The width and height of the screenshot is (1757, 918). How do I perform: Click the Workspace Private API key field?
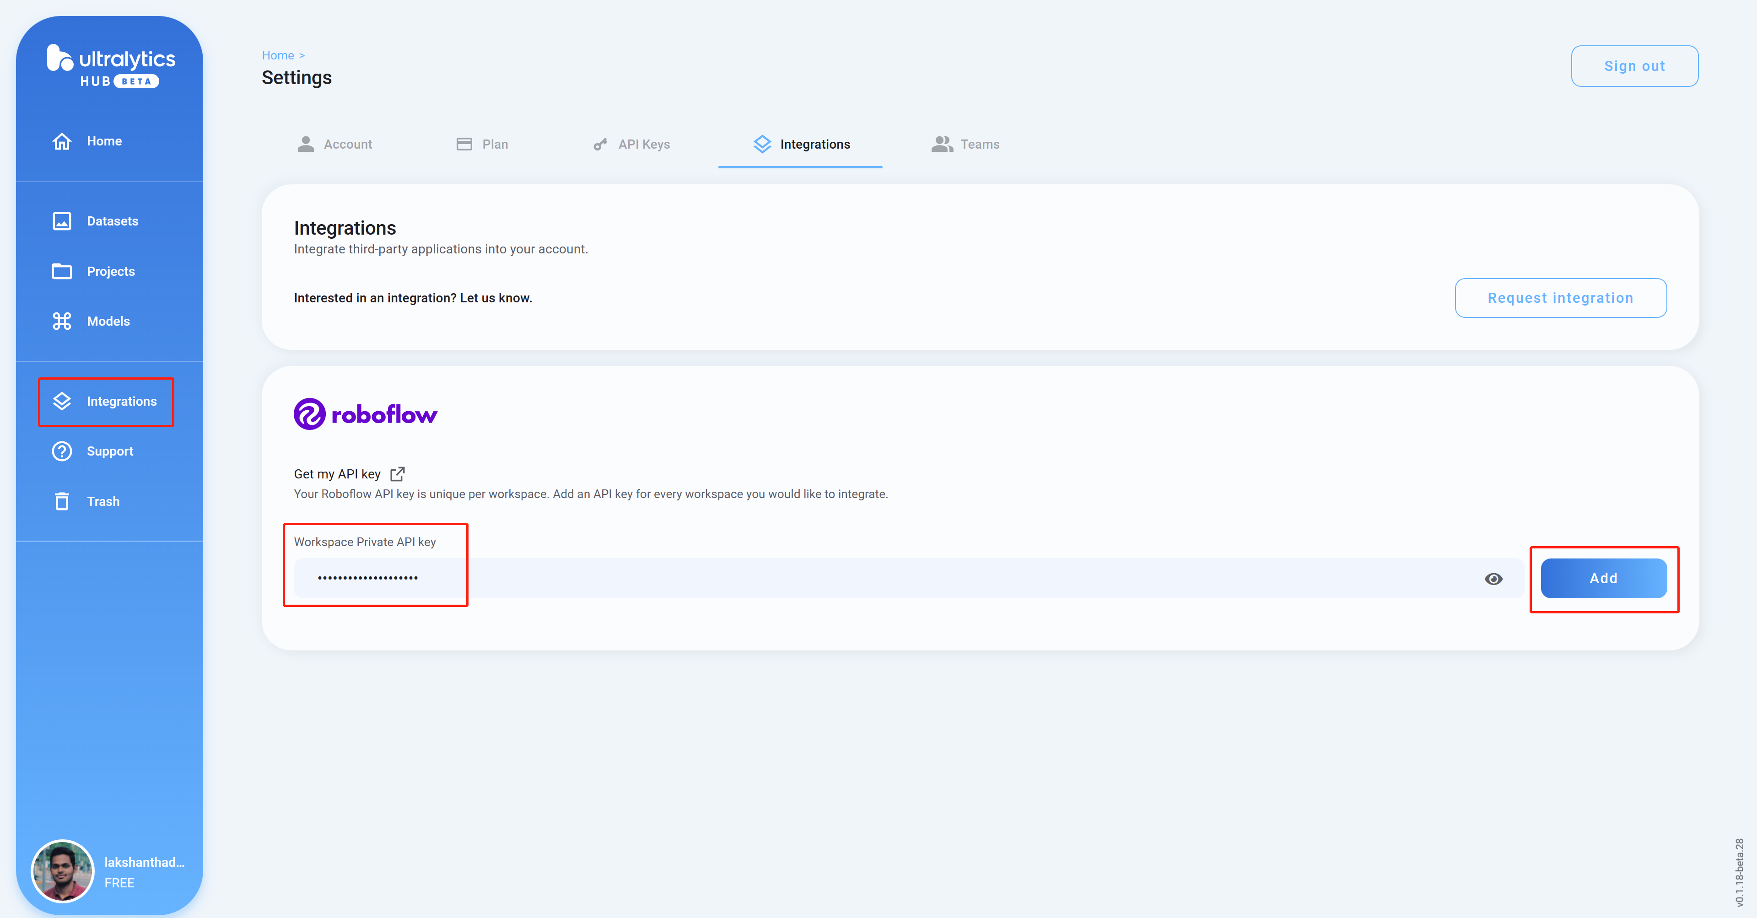coord(887,578)
